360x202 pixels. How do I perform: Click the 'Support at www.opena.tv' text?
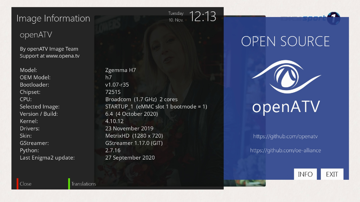(x=49, y=56)
